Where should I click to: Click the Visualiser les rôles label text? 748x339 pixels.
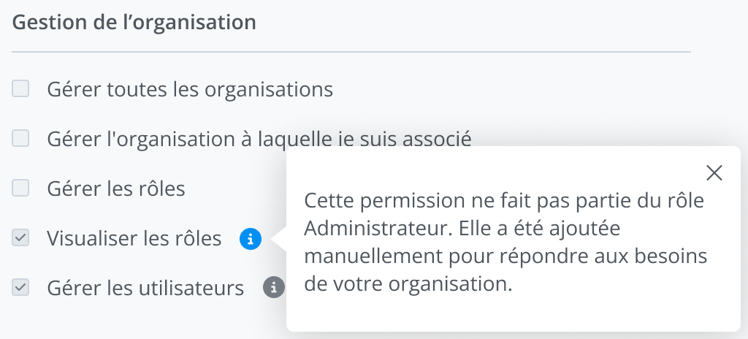pos(134,238)
